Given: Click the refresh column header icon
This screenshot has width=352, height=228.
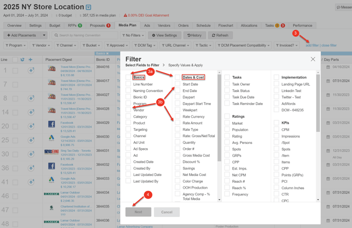Looking at the screenshot, I should [x=22, y=60].
